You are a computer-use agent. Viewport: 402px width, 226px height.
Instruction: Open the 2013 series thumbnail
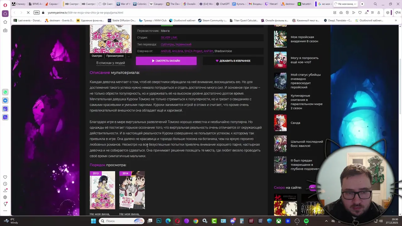[x=102, y=190]
